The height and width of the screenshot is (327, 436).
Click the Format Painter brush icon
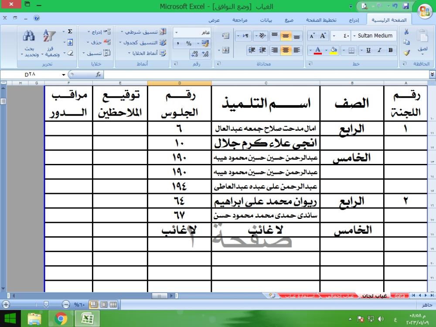[x=407, y=53]
